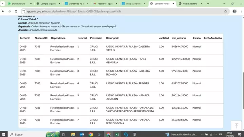This screenshot has width=244, height=137.
Task: Select the Estado column header
Action: (x=197, y=38)
